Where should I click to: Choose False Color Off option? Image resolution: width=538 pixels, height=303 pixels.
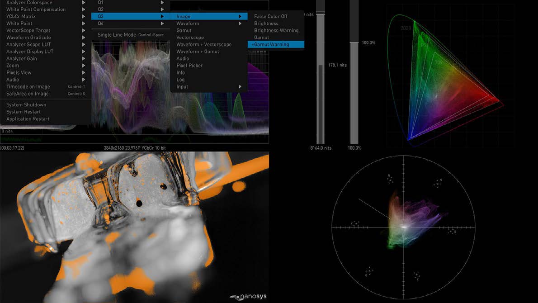270,16
